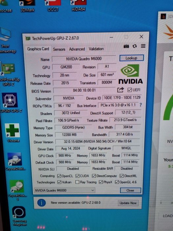
Task: Click the GPU-Z title bar app icon
Action: pos(28,39)
